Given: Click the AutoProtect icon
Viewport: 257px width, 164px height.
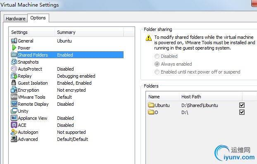Looking at the screenshot, I should click(x=14, y=69).
